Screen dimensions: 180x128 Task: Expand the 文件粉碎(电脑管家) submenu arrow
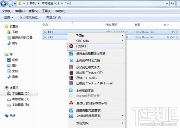(122, 116)
